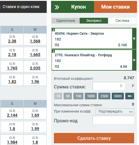Click the Промо-код input field
Viewport: 139px width, 145px height.
[113, 120]
